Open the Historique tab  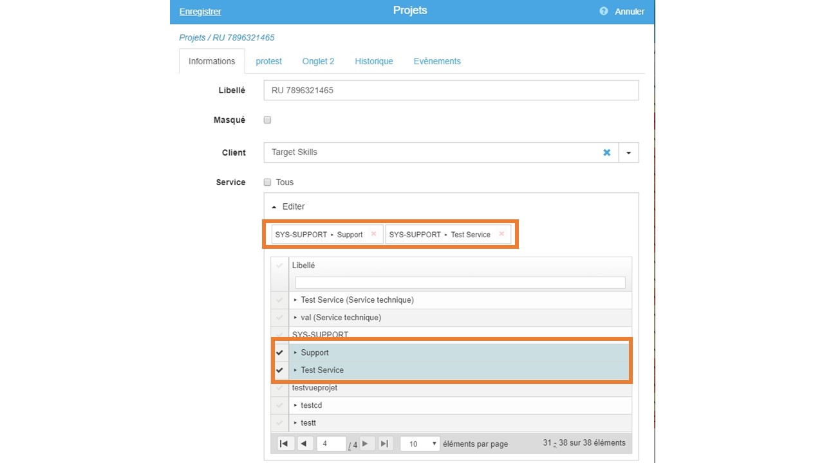pyautogui.click(x=374, y=61)
